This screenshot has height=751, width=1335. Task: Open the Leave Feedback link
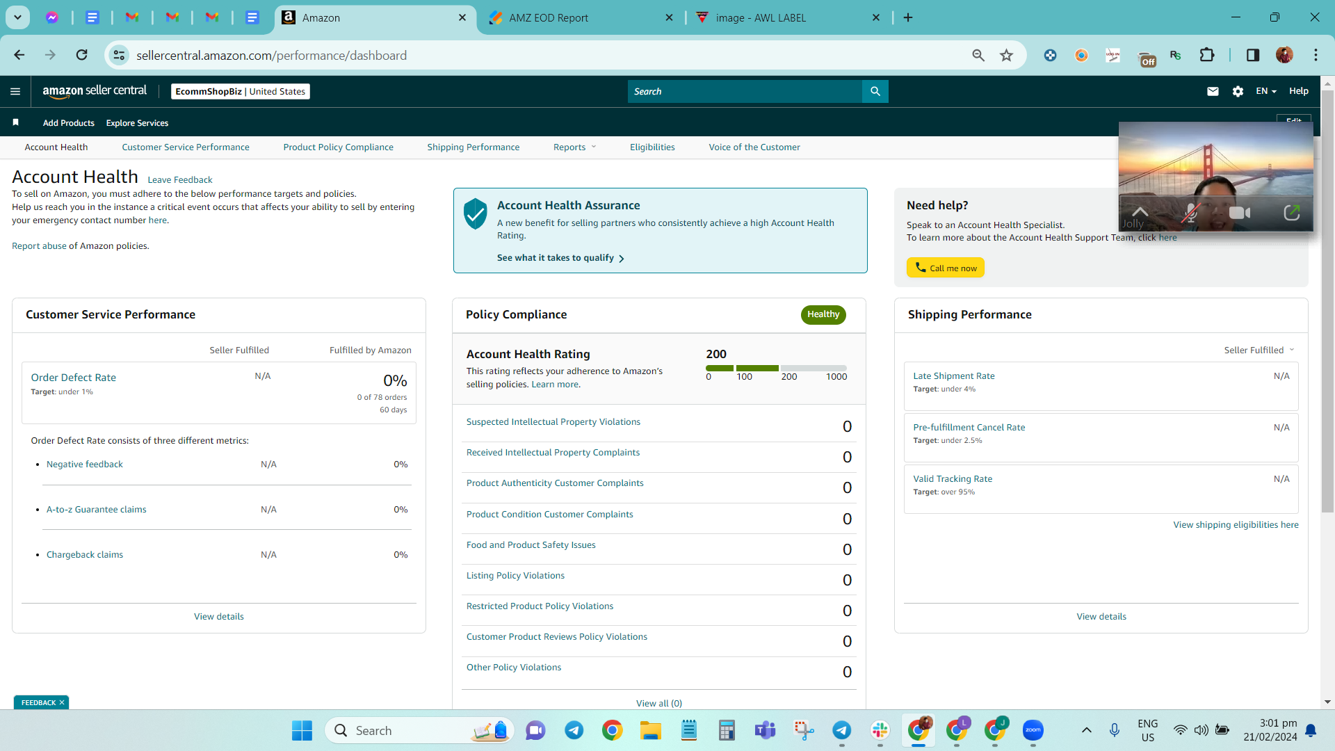180,179
